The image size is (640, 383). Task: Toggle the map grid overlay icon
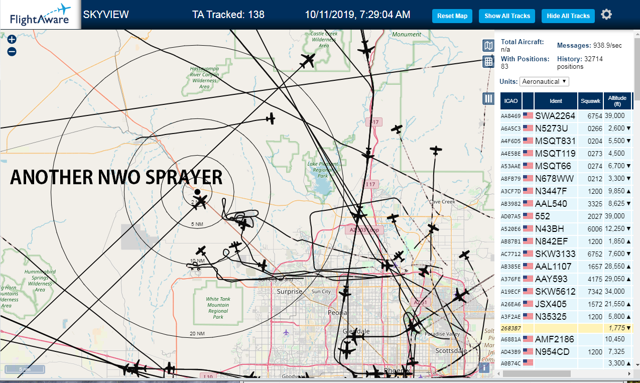pyautogui.click(x=488, y=62)
